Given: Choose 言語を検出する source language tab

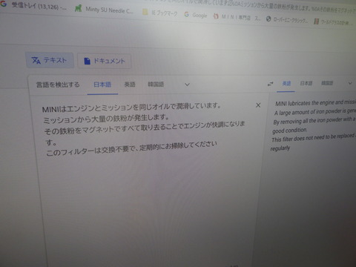Looking at the screenshot, I should [x=58, y=85].
